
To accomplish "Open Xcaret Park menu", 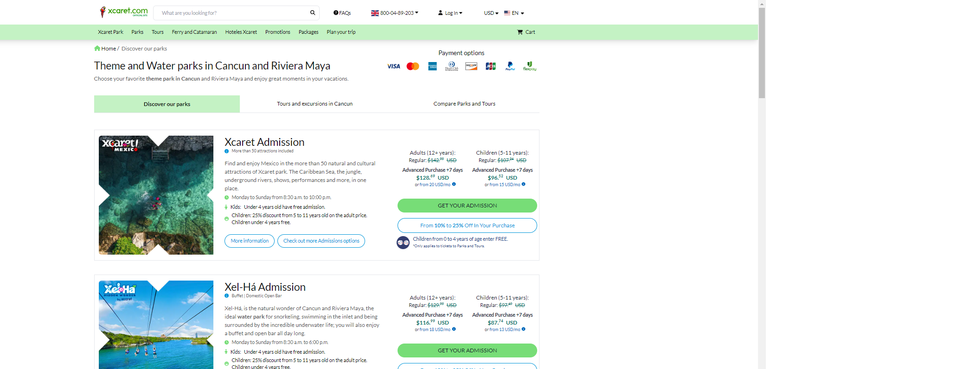I will [110, 32].
